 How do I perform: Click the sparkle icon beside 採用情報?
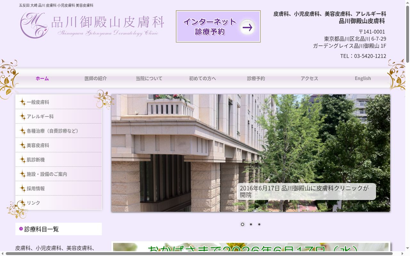click(x=22, y=188)
